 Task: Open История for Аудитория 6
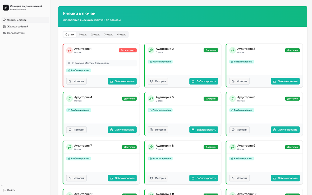(x=239, y=130)
